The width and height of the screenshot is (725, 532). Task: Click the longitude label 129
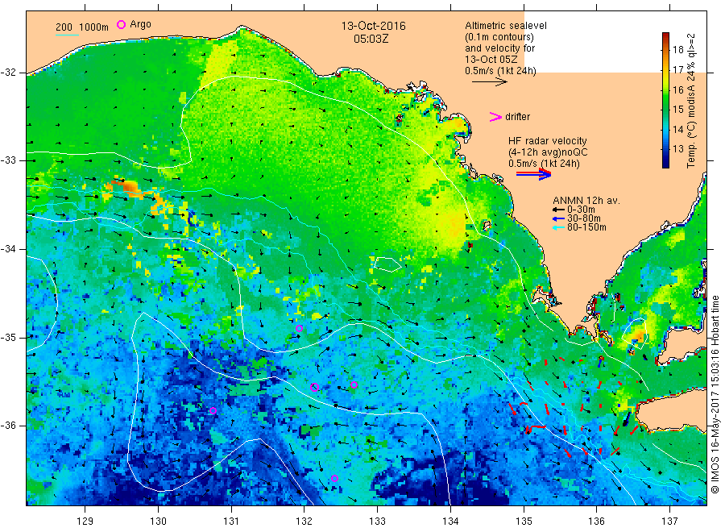pos(85,522)
